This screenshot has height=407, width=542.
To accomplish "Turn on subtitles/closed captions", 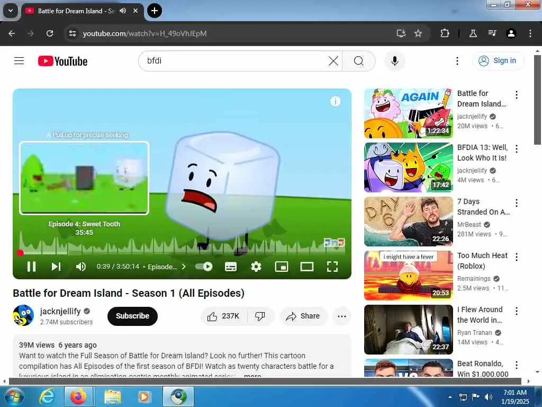I will pos(231,267).
